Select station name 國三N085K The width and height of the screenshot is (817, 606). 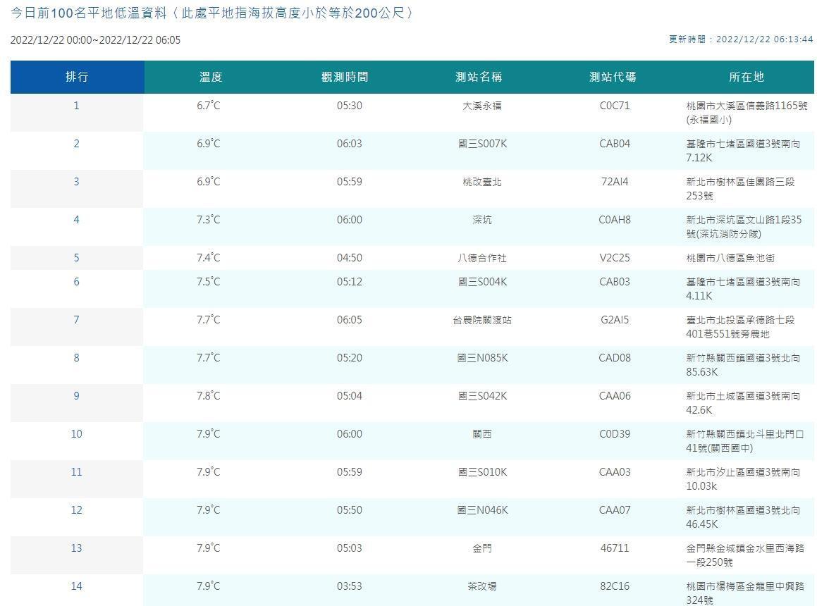(482, 358)
